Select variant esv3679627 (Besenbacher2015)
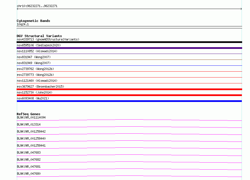 (40, 86)
